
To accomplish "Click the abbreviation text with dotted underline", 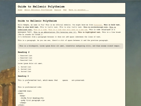I will (x=55, y=32).
